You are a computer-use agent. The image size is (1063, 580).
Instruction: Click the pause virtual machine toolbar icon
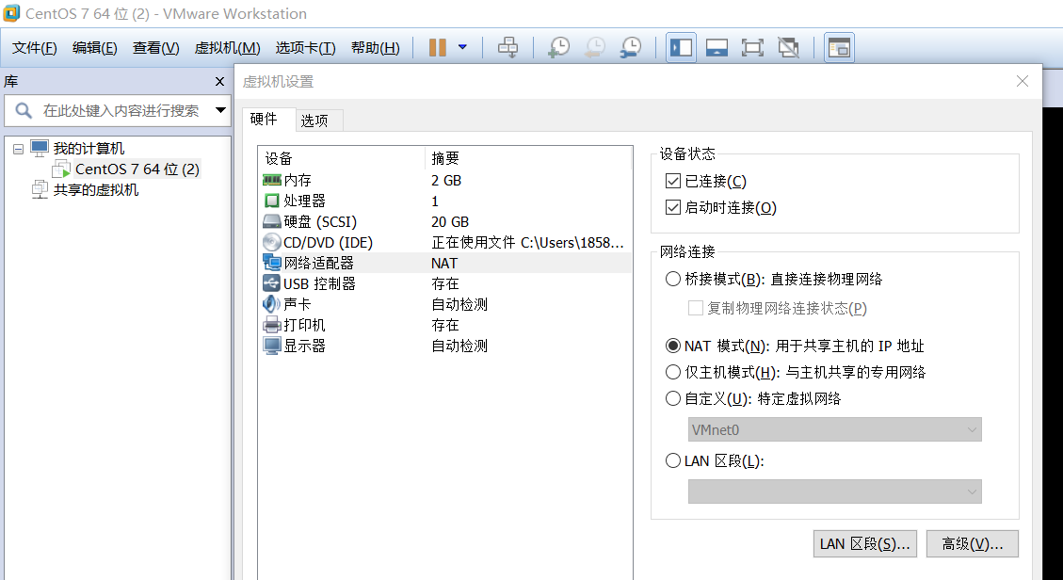tap(438, 47)
